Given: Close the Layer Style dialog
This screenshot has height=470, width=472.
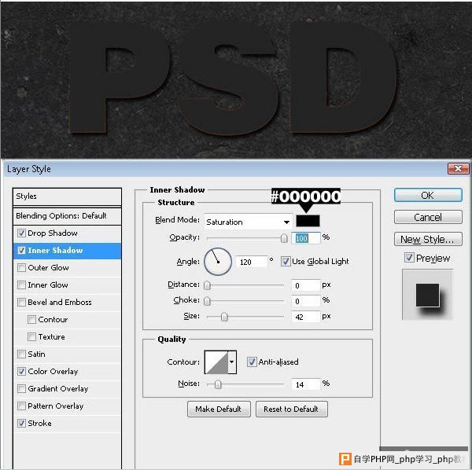Looking at the screenshot, I should point(458,169).
